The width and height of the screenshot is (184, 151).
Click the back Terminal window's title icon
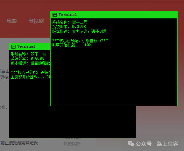tap(13, 47)
